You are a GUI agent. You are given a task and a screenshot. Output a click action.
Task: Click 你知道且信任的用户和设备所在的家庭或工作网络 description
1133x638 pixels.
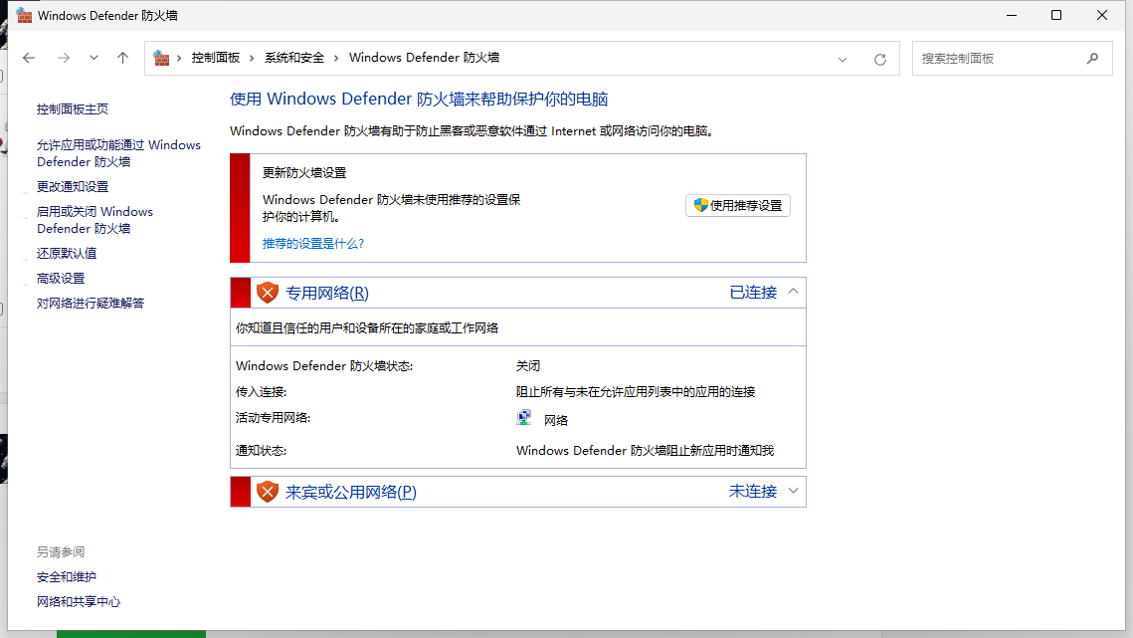(x=367, y=328)
